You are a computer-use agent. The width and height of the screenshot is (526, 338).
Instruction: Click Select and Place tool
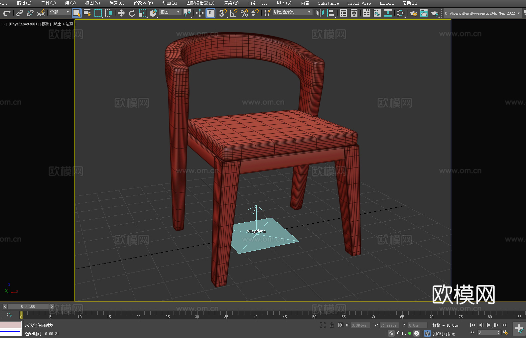153,13
